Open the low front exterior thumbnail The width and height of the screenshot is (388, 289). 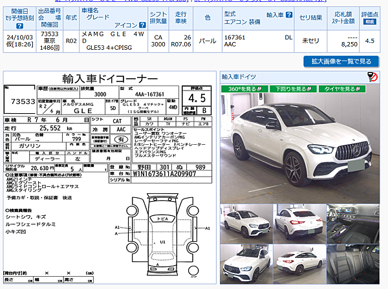coord(246,264)
